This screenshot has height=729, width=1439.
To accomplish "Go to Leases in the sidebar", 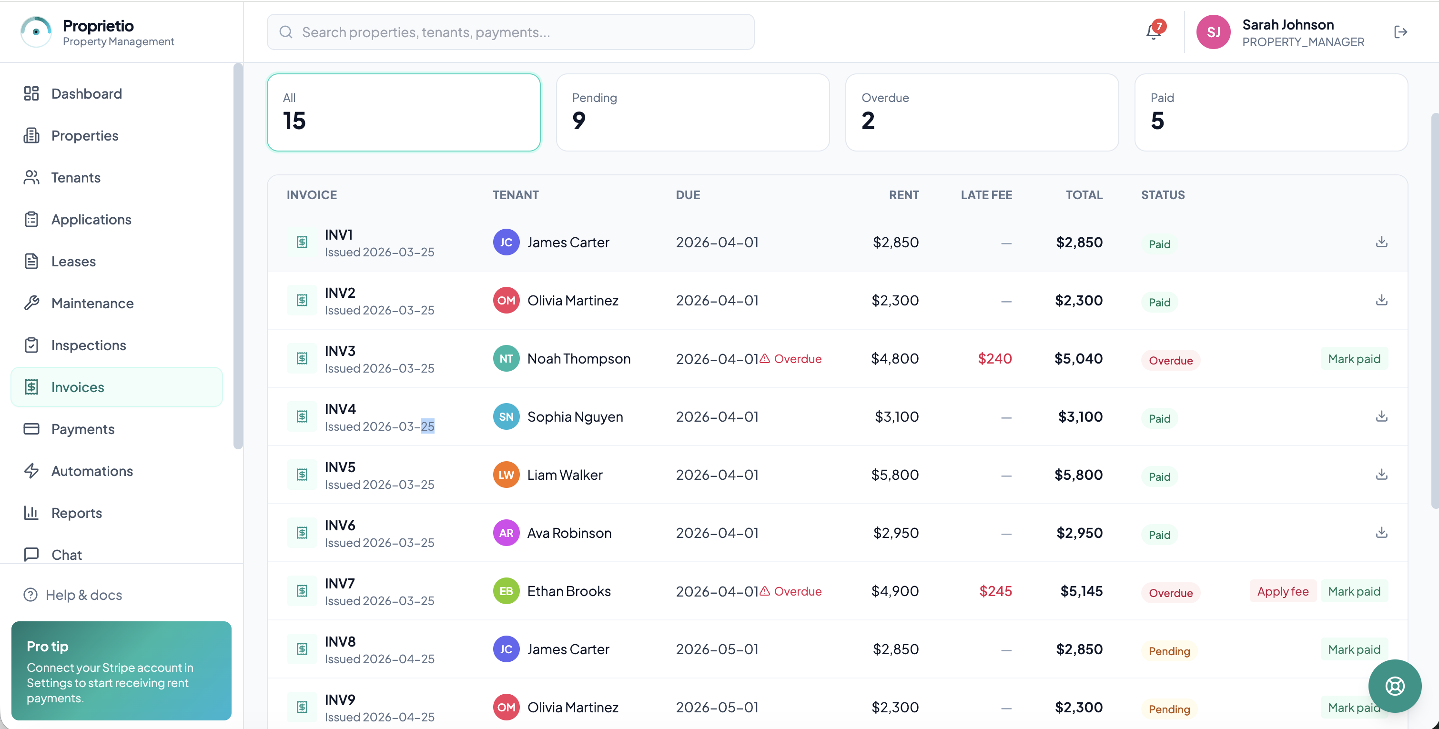I will [x=117, y=261].
